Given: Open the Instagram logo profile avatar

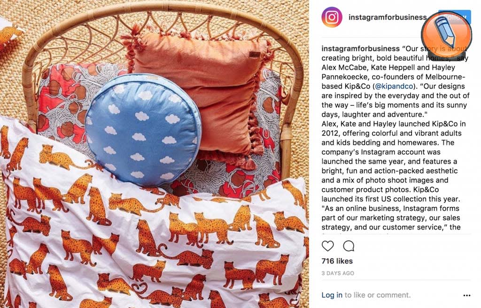Looking at the screenshot, I should [x=332, y=17].
